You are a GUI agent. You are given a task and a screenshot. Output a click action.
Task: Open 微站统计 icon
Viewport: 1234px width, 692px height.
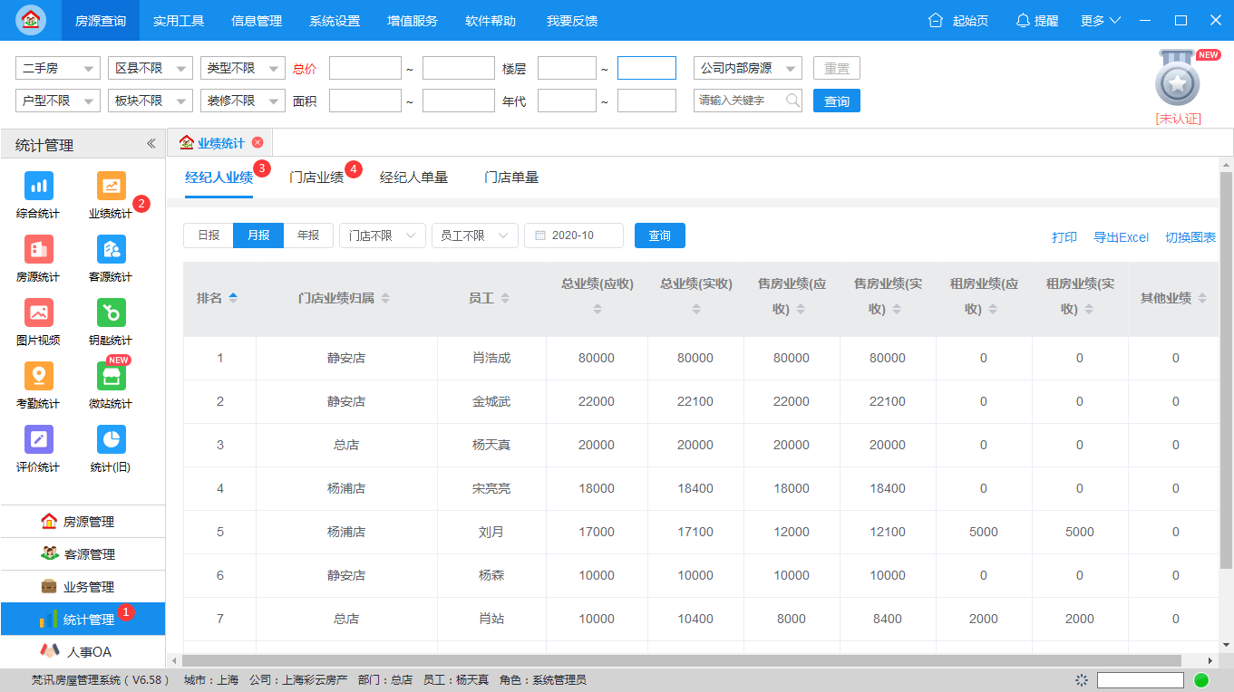111,376
